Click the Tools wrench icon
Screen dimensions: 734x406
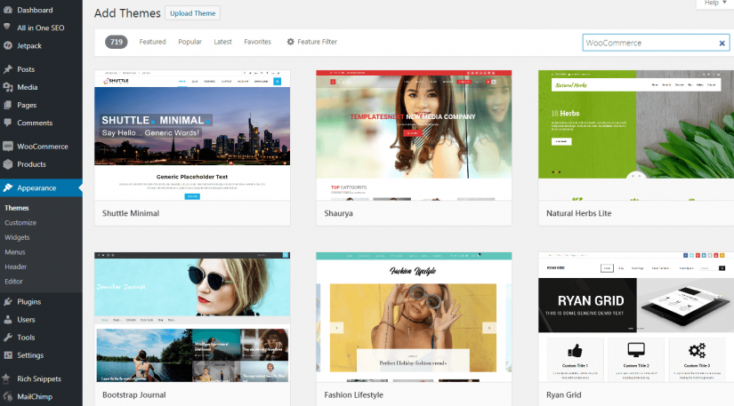[x=8, y=338]
